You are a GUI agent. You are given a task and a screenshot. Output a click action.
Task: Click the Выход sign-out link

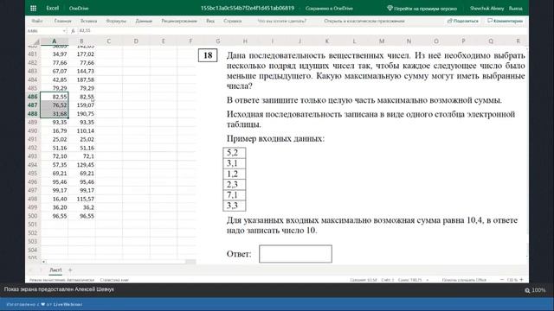point(516,8)
